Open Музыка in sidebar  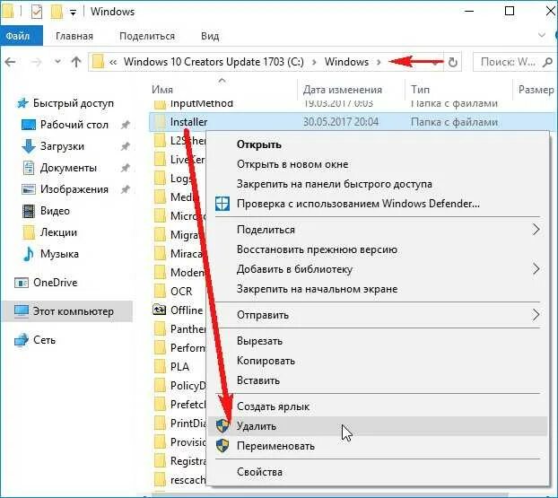pyautogui.click(x=59, y=254)
